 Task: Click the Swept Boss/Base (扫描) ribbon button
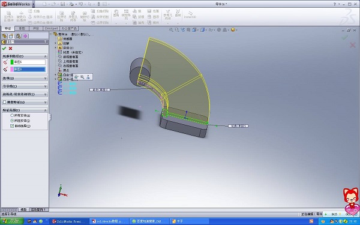[34, 11]
